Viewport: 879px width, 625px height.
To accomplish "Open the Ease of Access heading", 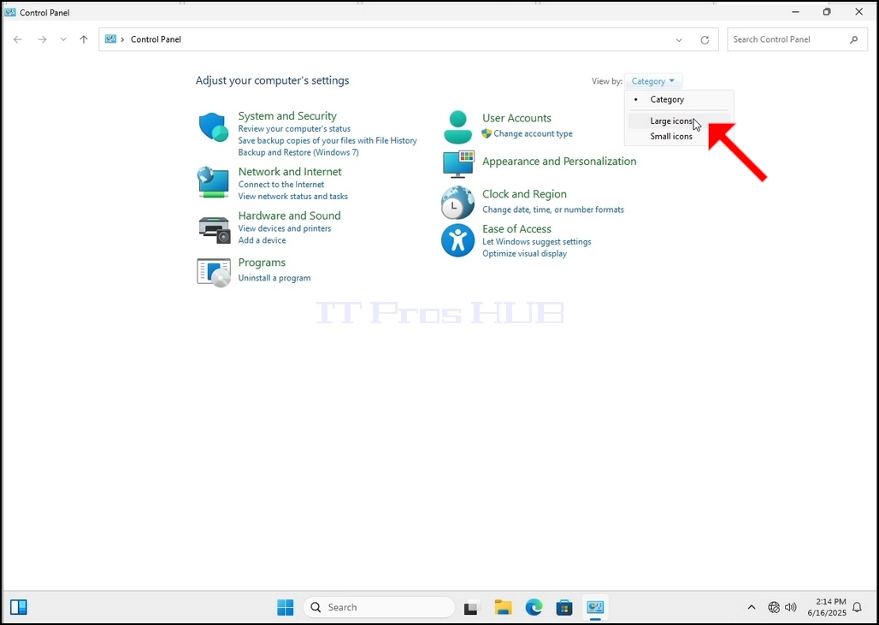I will coord(516,228).
